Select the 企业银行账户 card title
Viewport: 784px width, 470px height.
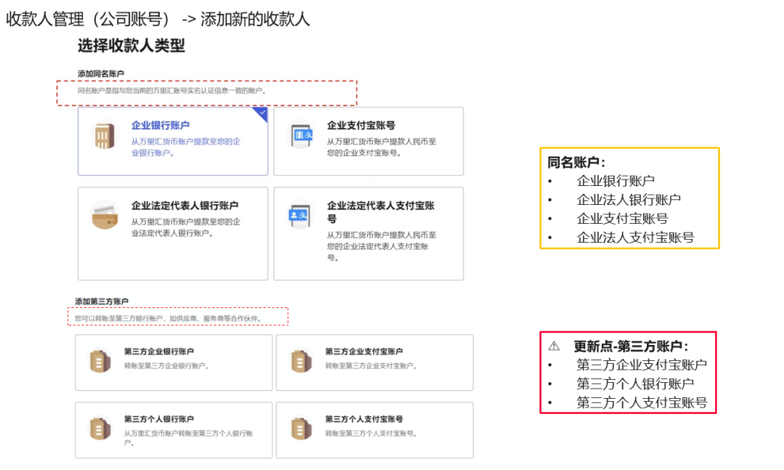pyautogui.click(x=160, y=125)
